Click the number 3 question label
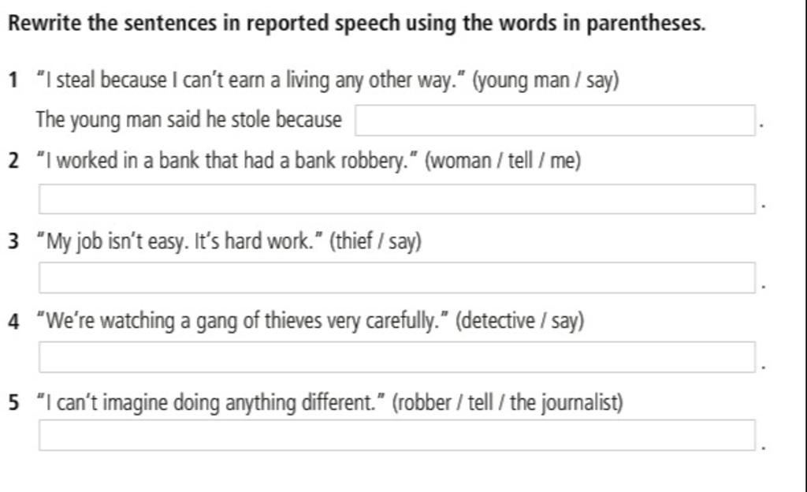 (13, 240)
